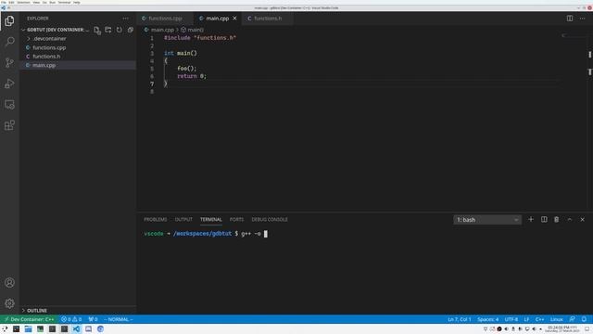Click errors and warnings count in status bar
The height and width of the screenshot is (334, 593).
click(x=71, y=319)
